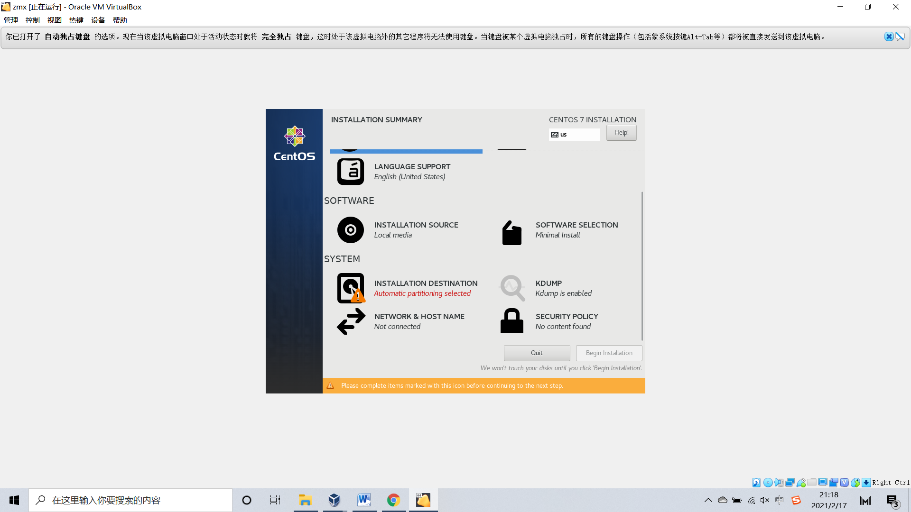Image resolution: width=911 pixels, height=512 pixels.
Task: Open the KDUMP magnifier icon
Action: tap(512, 288)
